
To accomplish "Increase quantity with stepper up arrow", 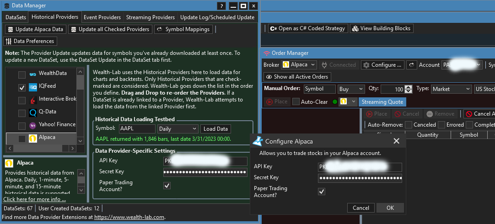I will click(x=409, y=87).
